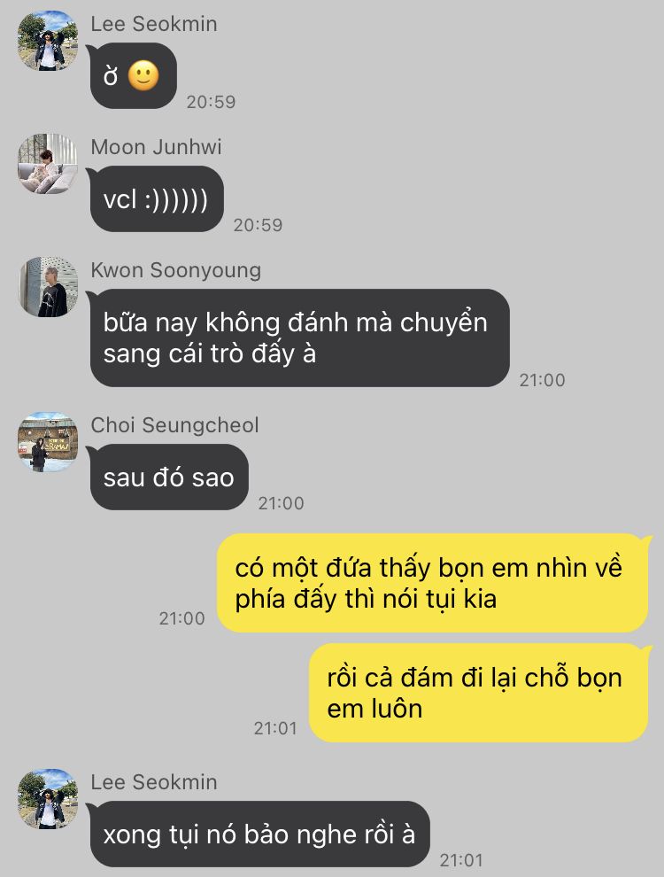
Task: Click the Moon Junhwi sender name
Action: pyautogui.click(x=156, y=147)
